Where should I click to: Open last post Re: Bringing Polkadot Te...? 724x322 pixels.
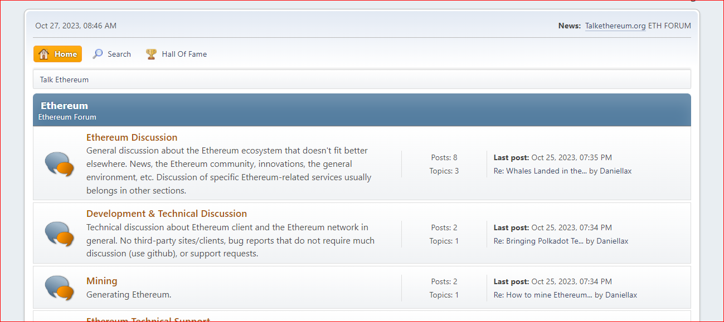(538, 241)
